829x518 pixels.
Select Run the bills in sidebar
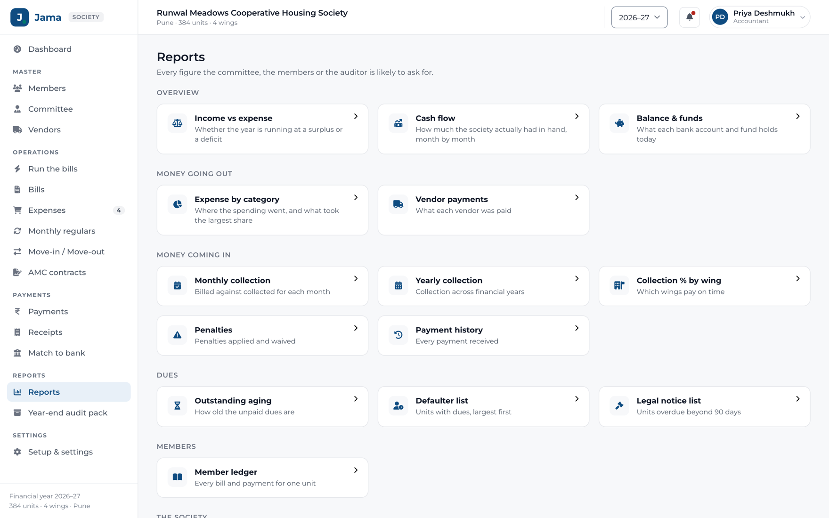pyautogui.click(x=69, y=169)
